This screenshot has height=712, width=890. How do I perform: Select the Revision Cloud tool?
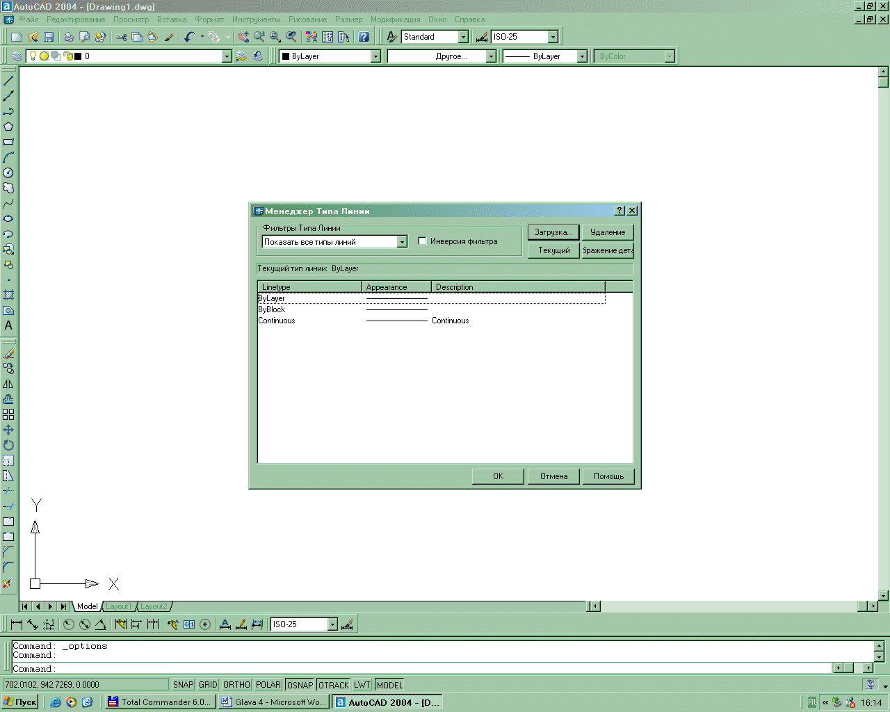[8, 188]
